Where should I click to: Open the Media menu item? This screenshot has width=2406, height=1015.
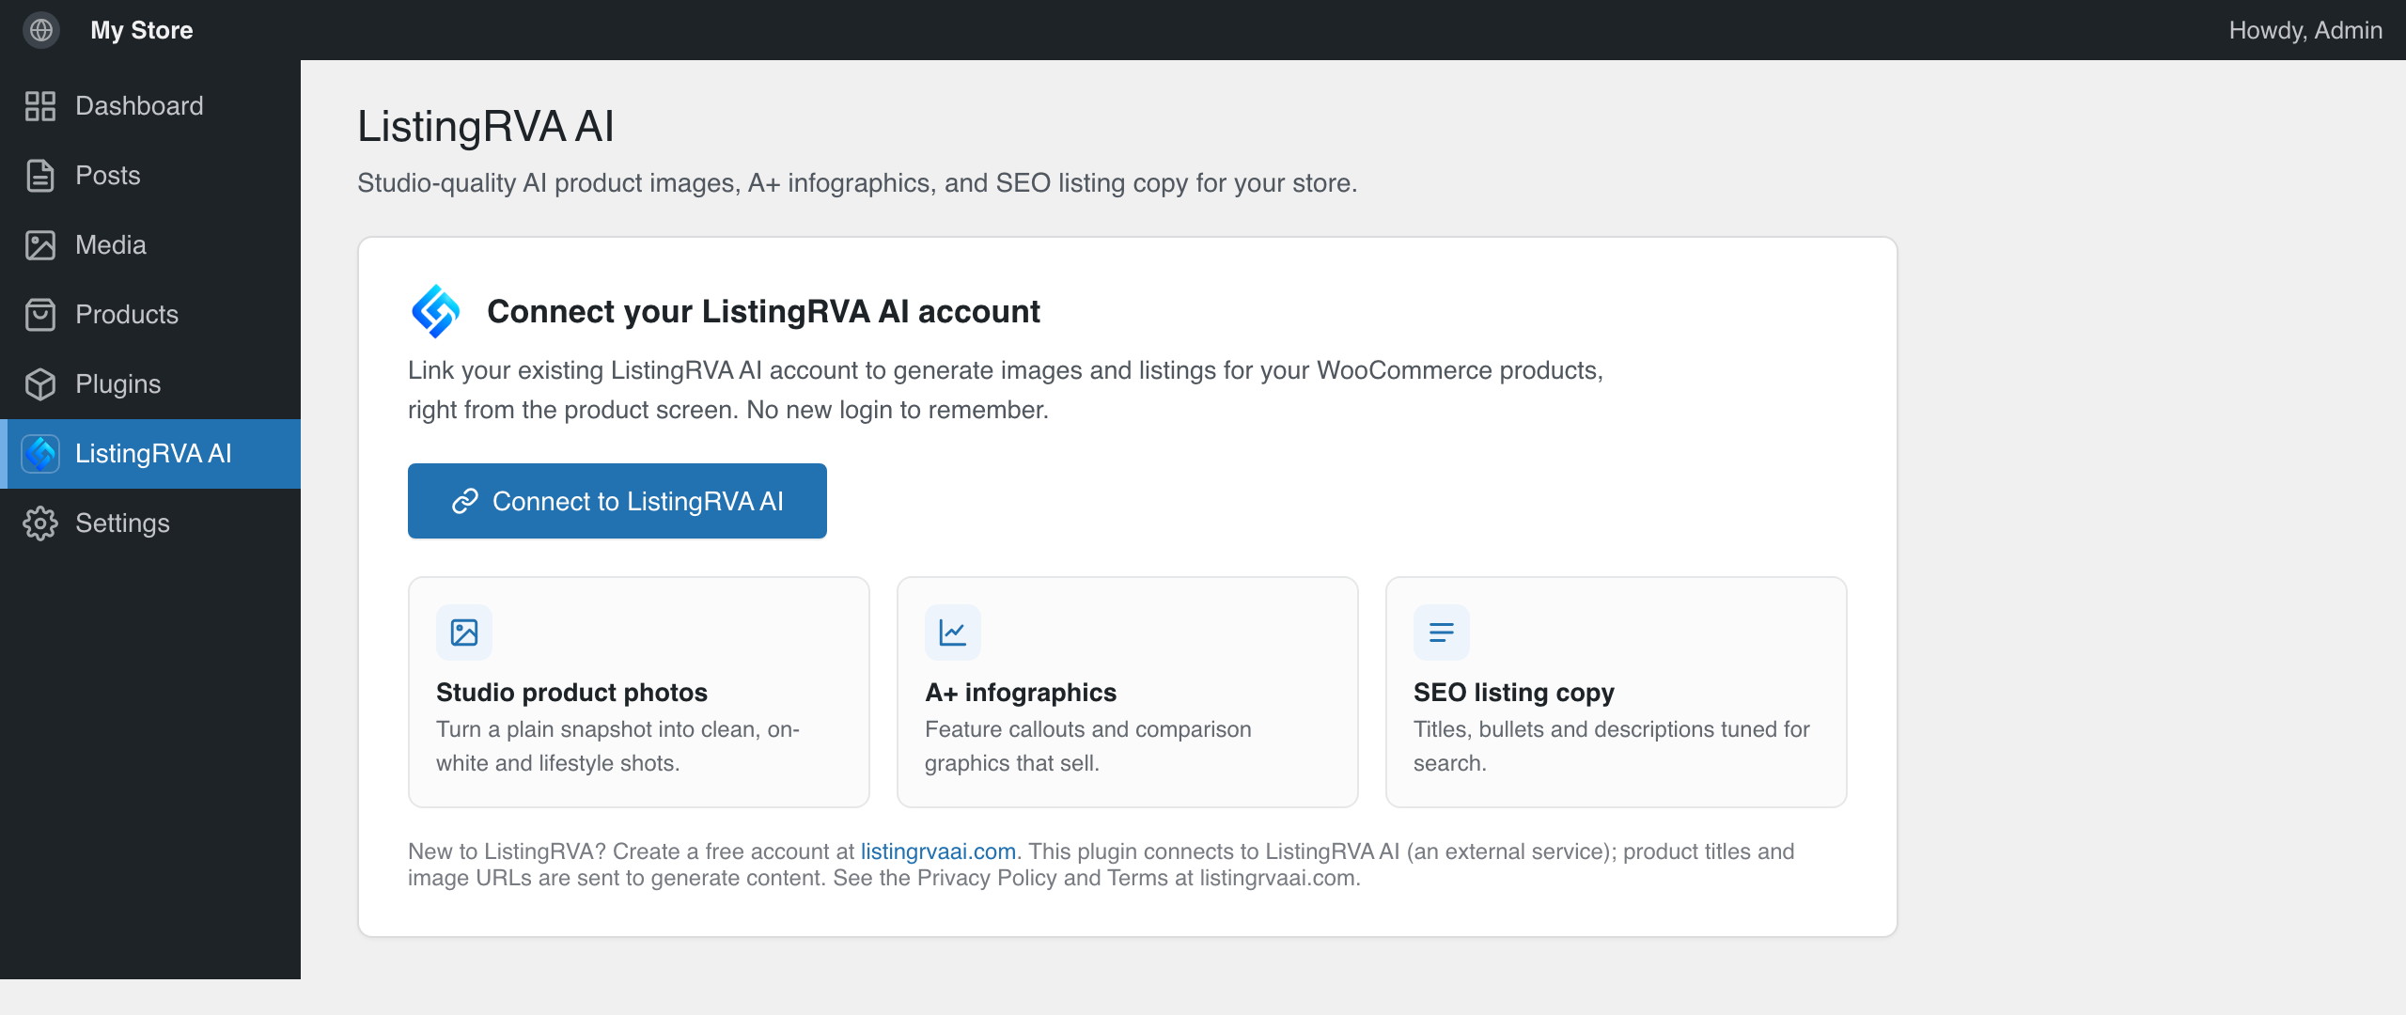(x=150, y=245)
